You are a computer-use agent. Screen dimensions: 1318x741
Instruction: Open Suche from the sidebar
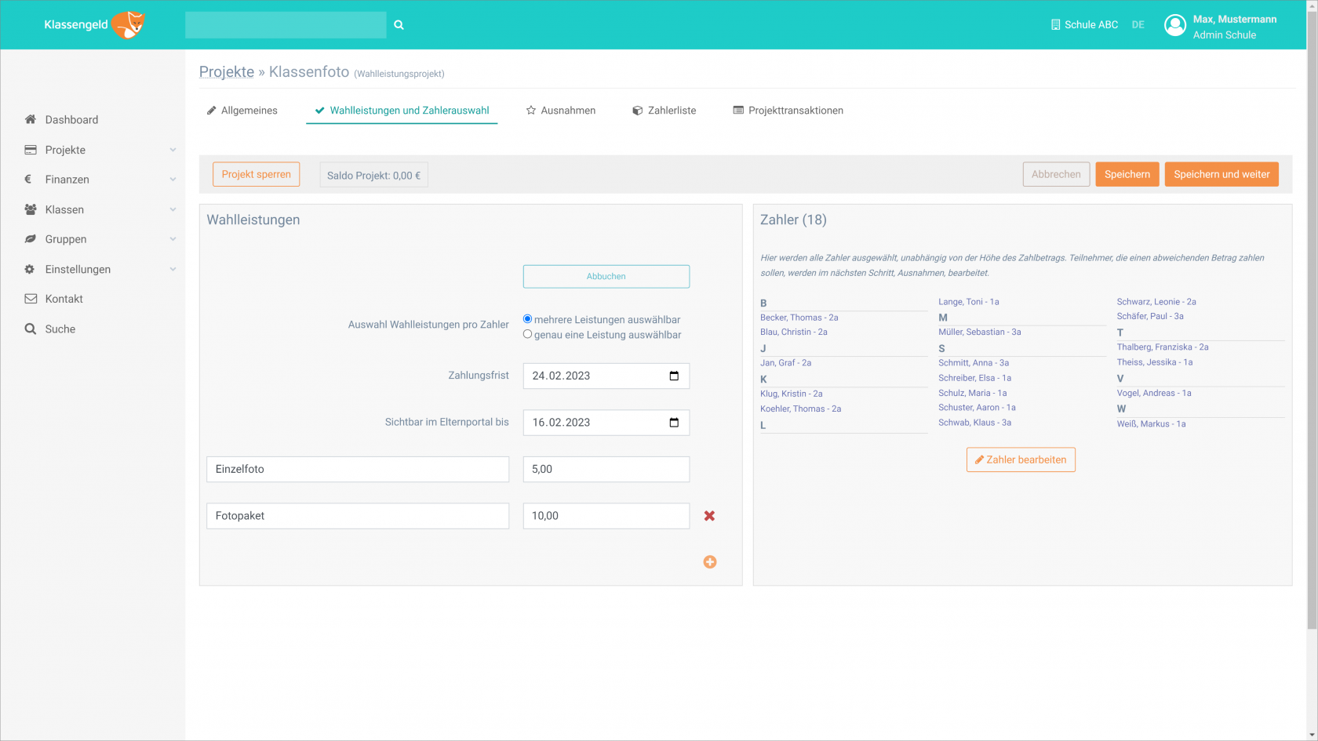(60, 329)
